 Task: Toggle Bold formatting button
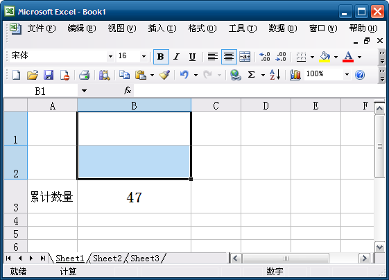click(161, 57)
